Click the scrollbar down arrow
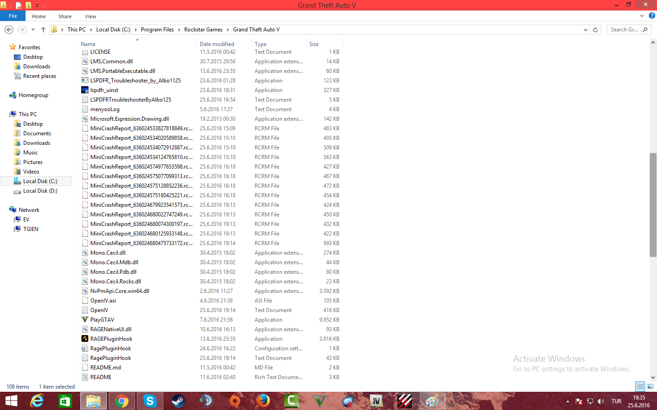This screenshot has height=410, width=657. coord(653,377)
